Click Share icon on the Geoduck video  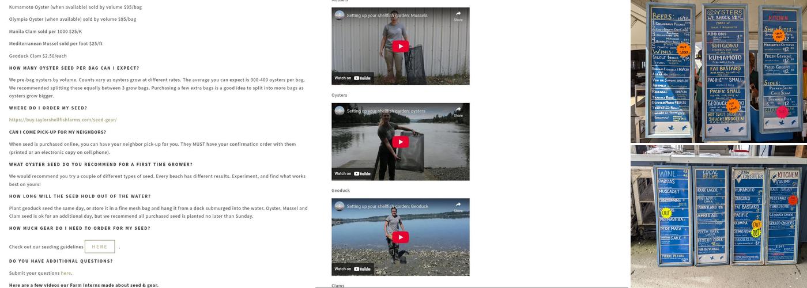[458, 207]
